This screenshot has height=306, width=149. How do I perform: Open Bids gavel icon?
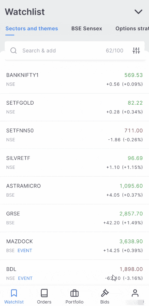[x=105, y=293]
